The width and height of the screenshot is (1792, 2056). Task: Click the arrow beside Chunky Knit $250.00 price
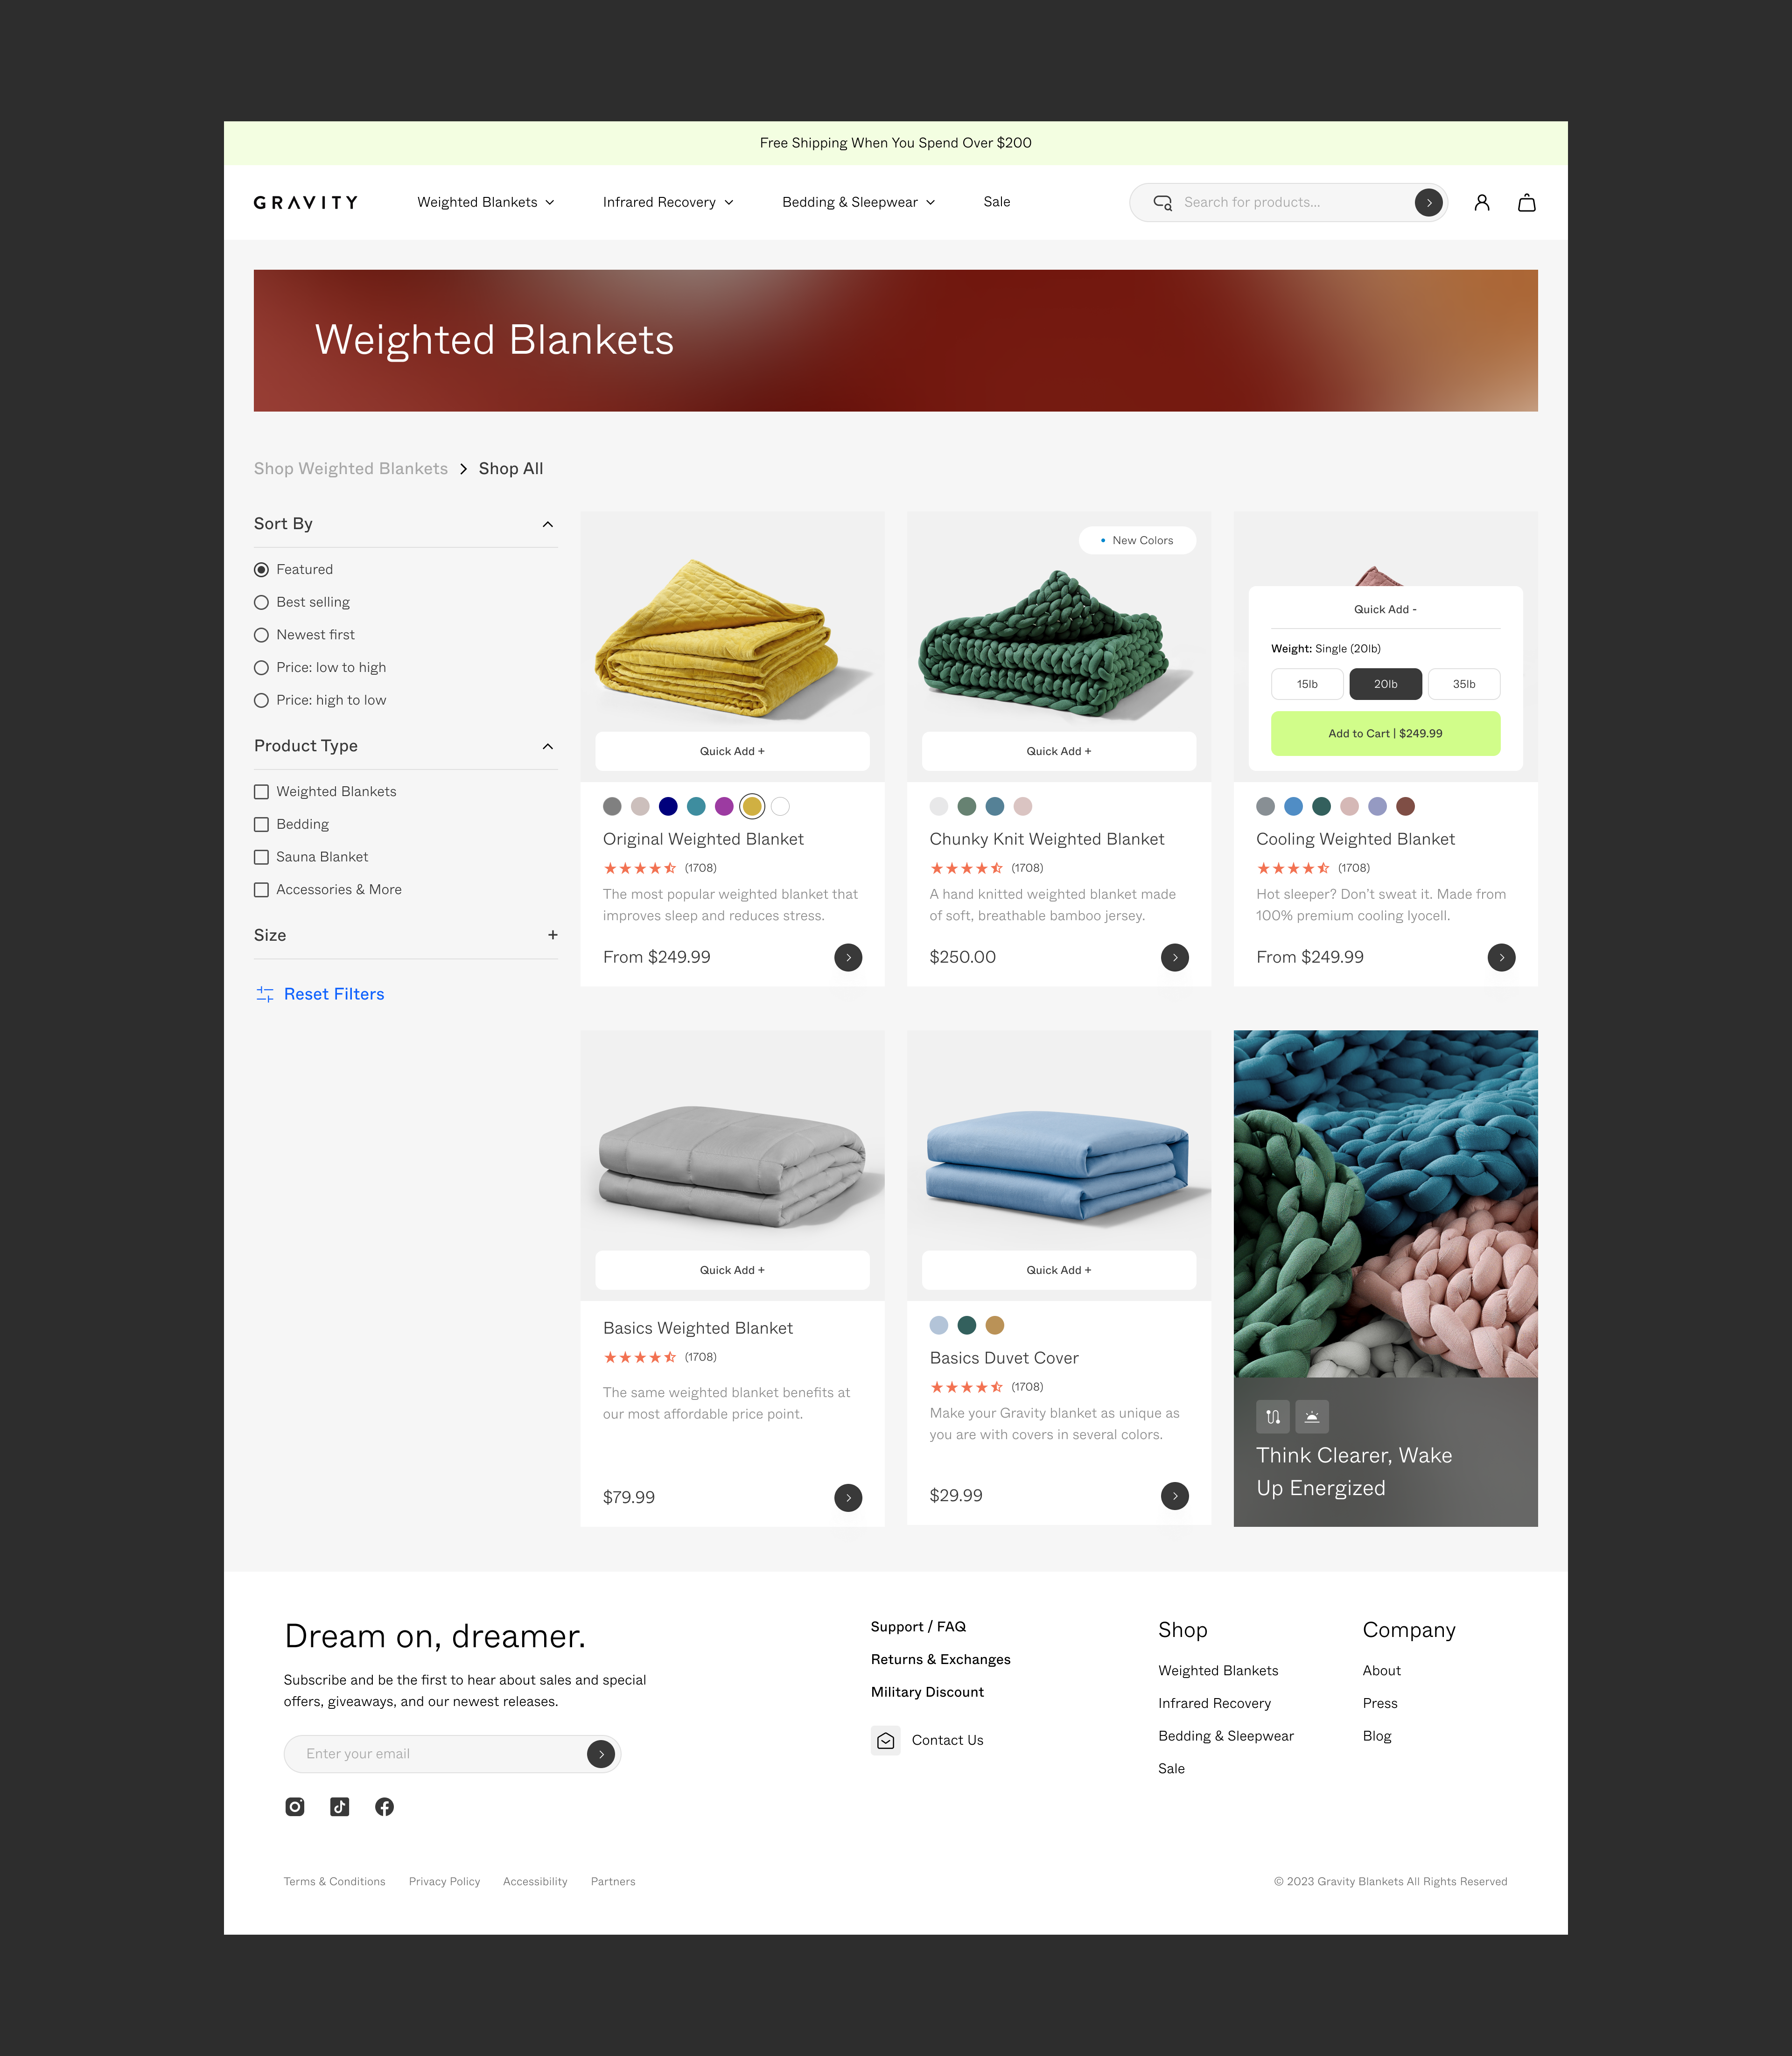point(1175,957)
